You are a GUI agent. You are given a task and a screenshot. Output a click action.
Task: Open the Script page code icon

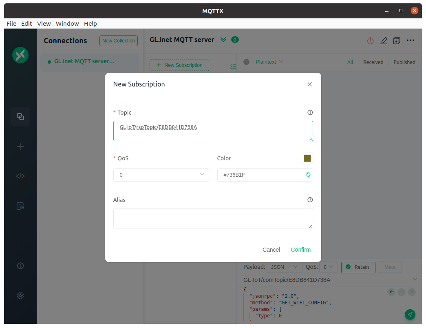pyautogui.click(x=20, y=176)
